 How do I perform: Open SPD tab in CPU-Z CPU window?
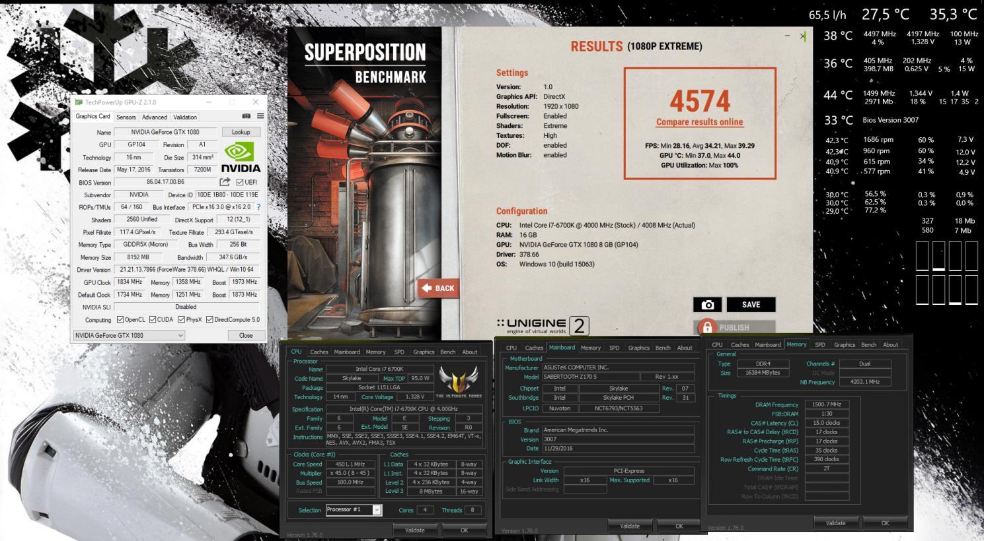399,352
